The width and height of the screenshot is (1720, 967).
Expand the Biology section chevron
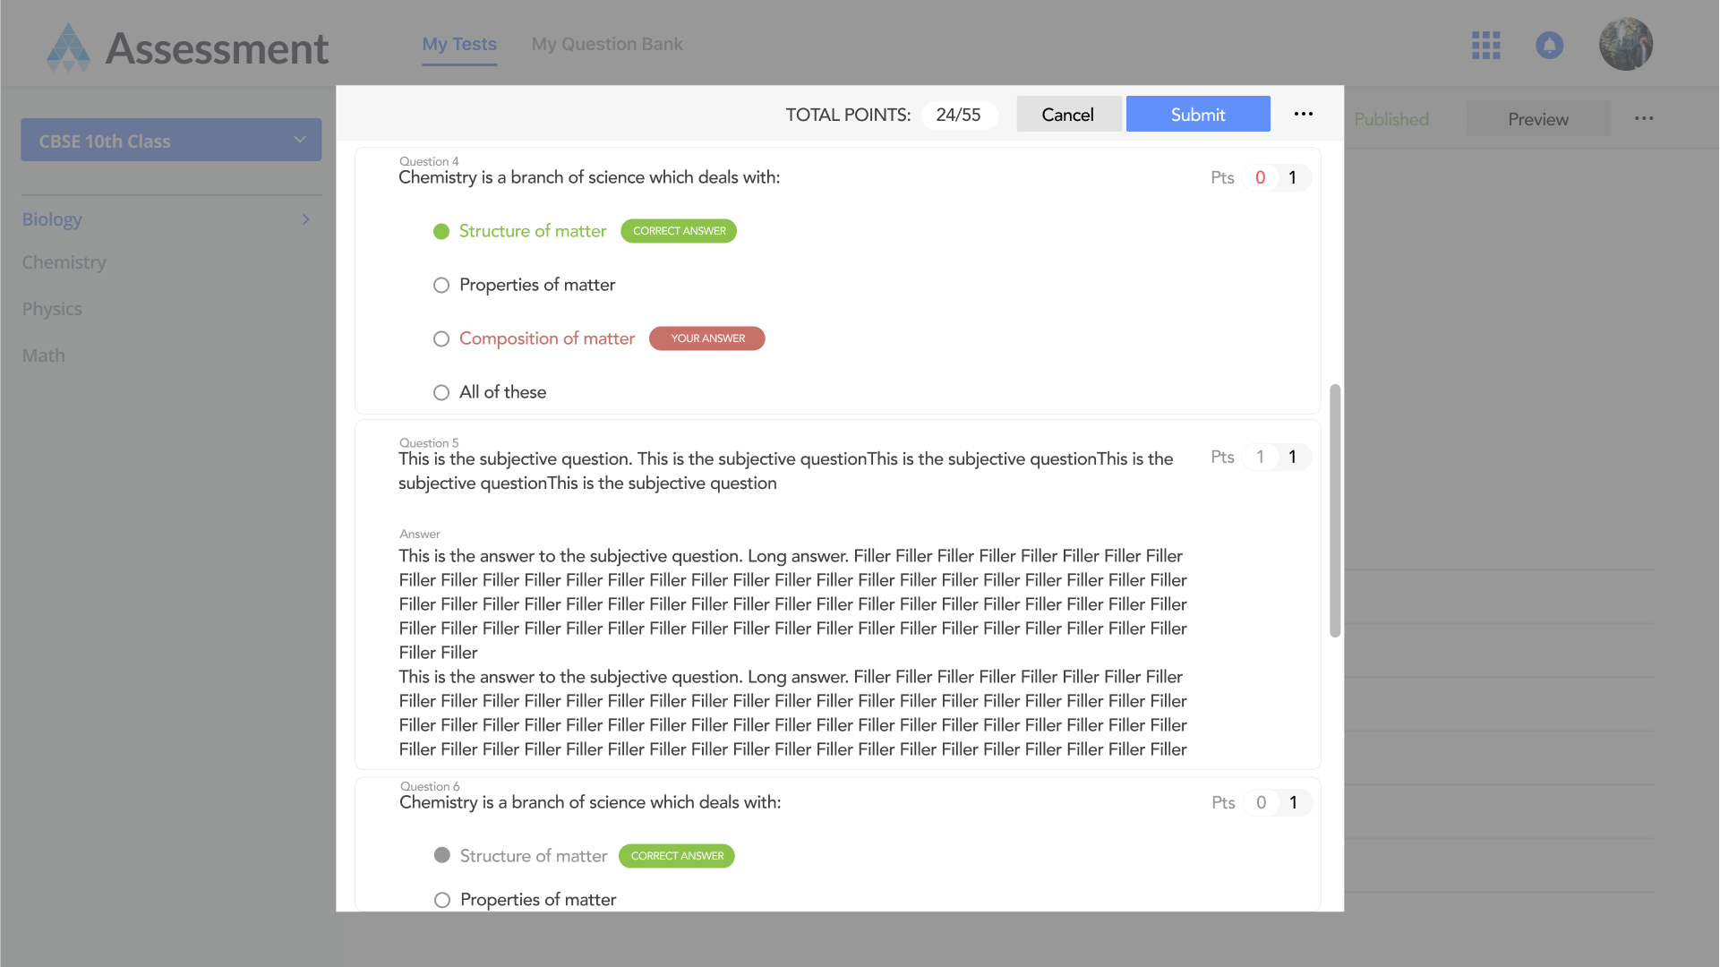pyautogui.click(x=306, y=219)
